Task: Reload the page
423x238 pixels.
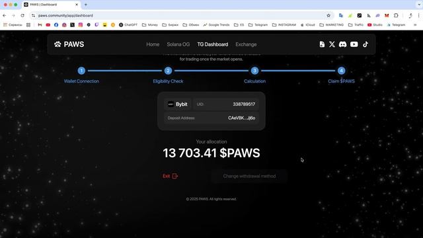Action: tap(22, 16)
